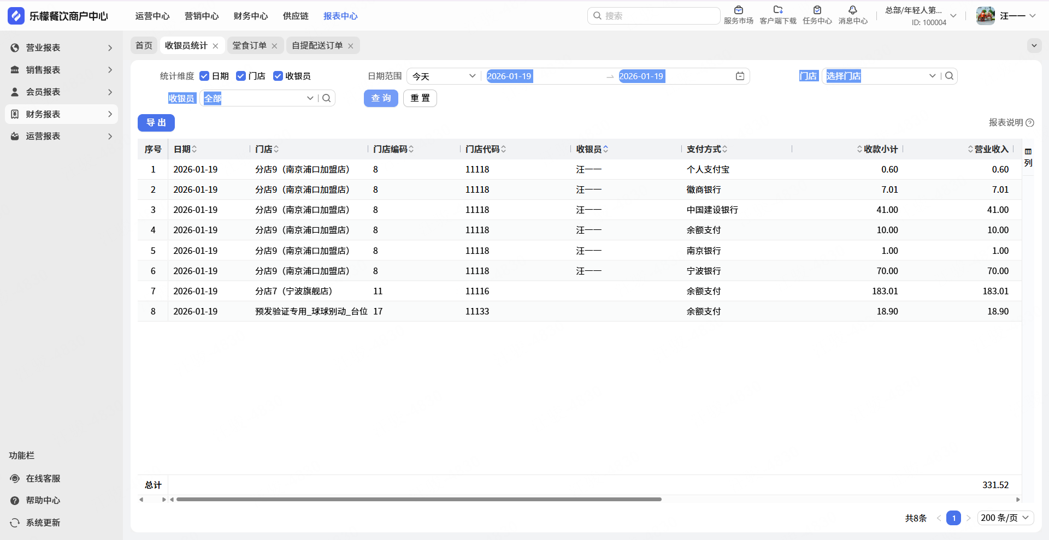Click the 客户端下载 client download icon

(777, 11)
